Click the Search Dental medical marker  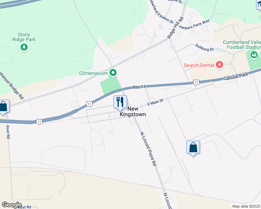pos(219,65)
